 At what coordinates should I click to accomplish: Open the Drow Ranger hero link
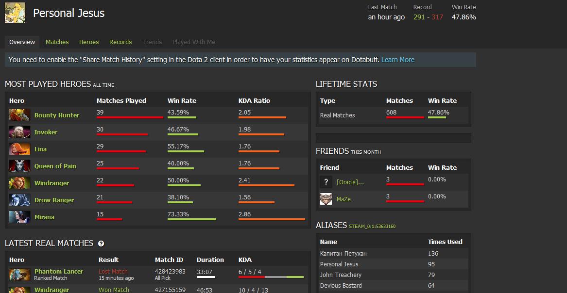[x=54, y=200]
